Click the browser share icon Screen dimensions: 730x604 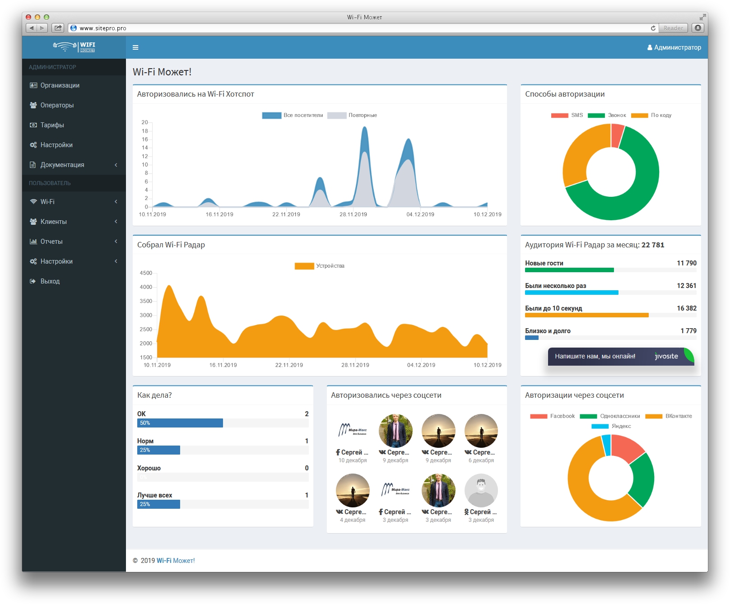coord(58,28)
